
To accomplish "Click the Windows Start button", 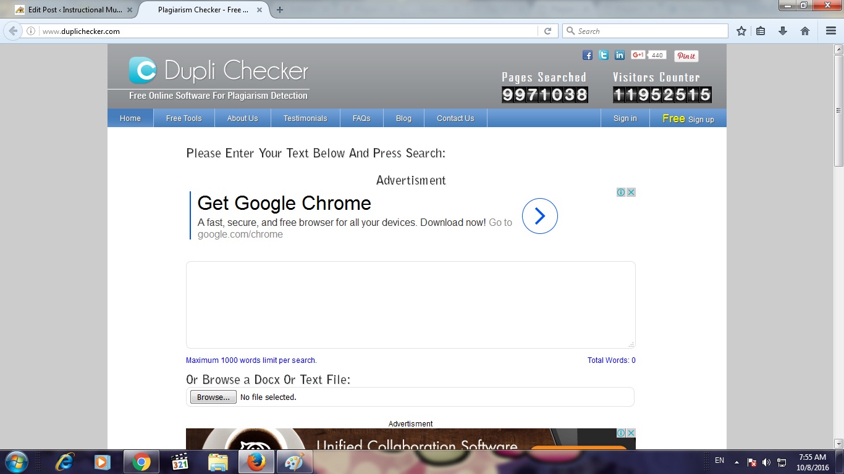I will (x=15, y=462).
